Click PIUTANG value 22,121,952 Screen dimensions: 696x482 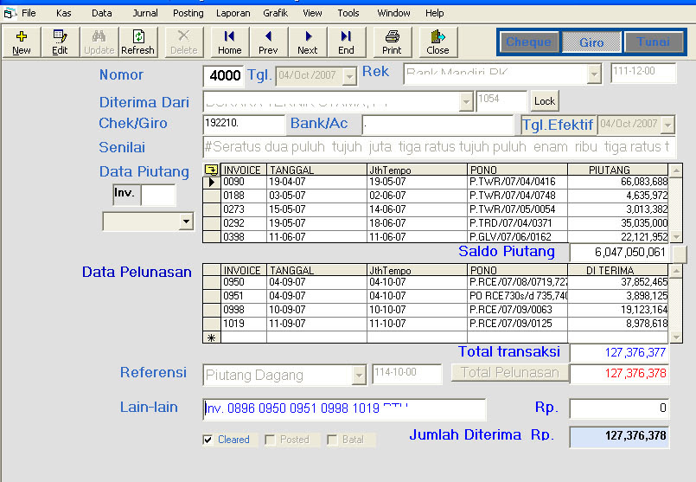tap(618, 237)
